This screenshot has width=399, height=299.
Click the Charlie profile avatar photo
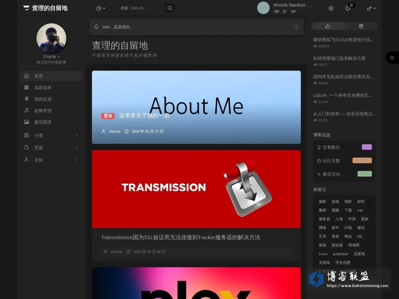pyautogui.click(x=52, y=38)
